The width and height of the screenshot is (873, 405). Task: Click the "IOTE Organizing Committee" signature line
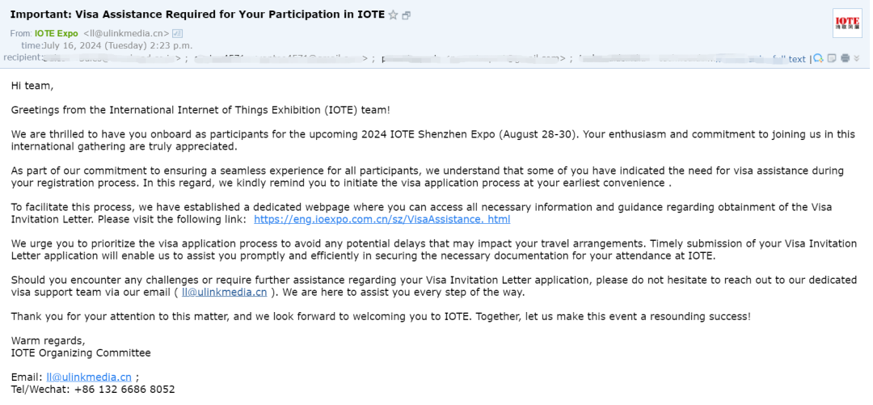point(81,352)
